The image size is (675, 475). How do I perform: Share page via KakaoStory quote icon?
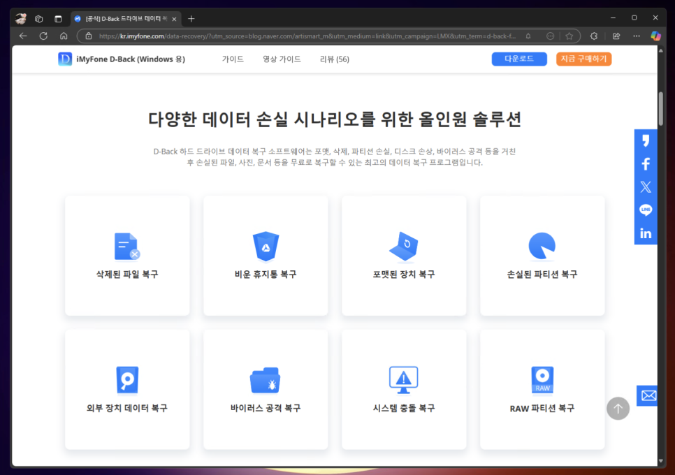pos(646,140)
